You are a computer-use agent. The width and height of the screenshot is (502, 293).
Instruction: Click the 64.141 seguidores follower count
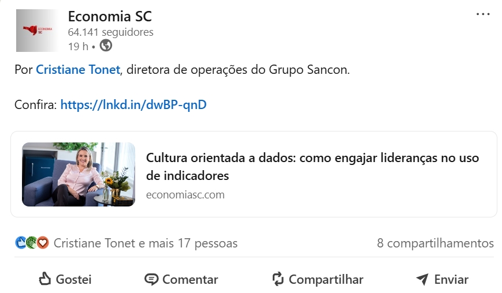coord(110,32)
